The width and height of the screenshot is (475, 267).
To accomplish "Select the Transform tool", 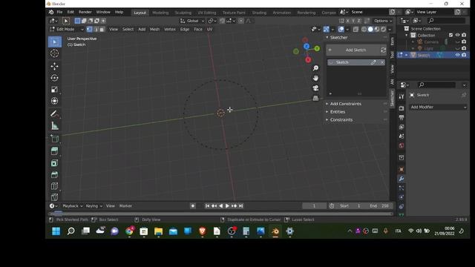I will (54, 101).
